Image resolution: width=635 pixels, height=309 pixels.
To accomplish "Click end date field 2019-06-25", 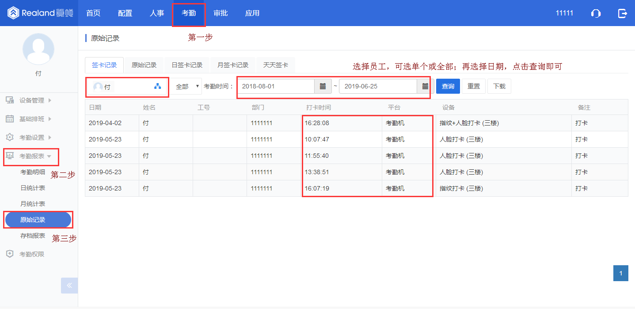I will point(378,86).
